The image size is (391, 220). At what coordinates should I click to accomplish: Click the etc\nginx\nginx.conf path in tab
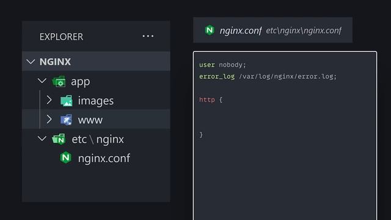304,31
